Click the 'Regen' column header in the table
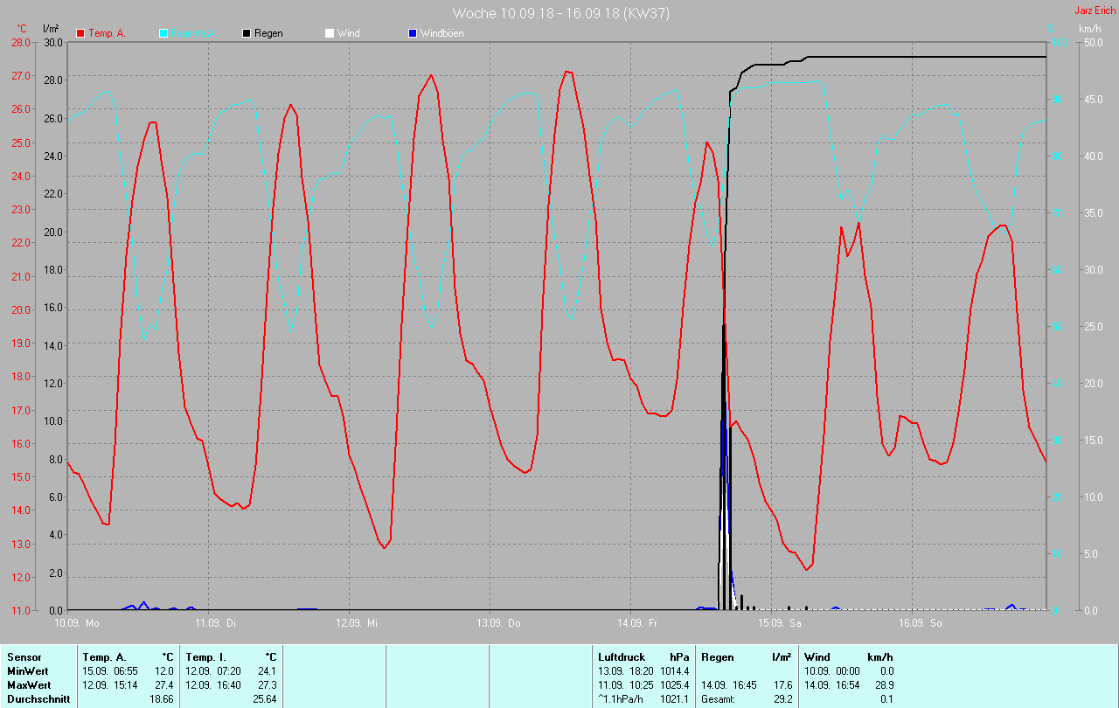The height and width of the screenshot is (708, 1119). [717, 657]
